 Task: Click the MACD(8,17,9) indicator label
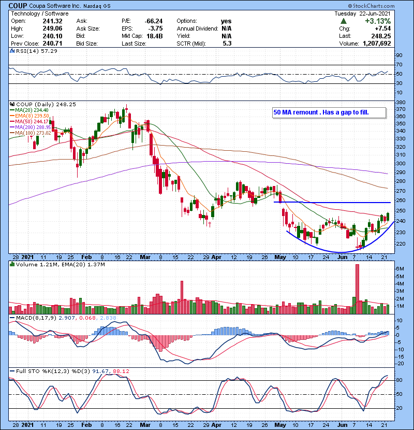pyautogui.click(x=36, y=318)
